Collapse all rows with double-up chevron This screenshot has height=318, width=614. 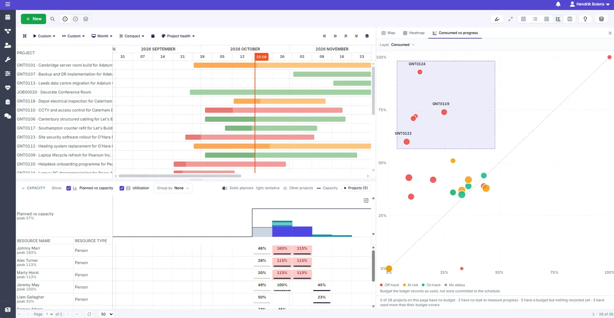coord(346,36)
